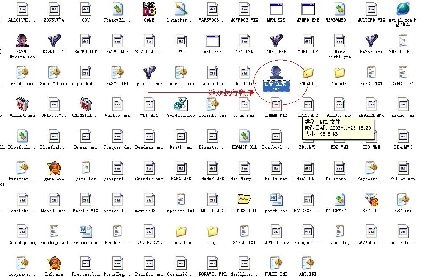Select RULES.INI file

pyautogui.click(x=276, y=263)
